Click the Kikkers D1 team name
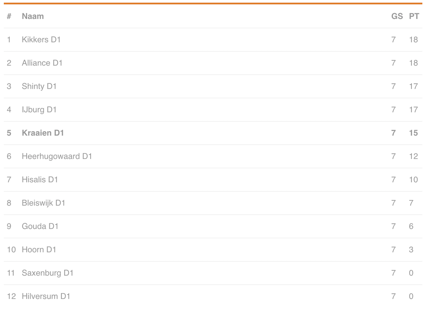This screenshot has width=432, height=315. coord(41,40)
